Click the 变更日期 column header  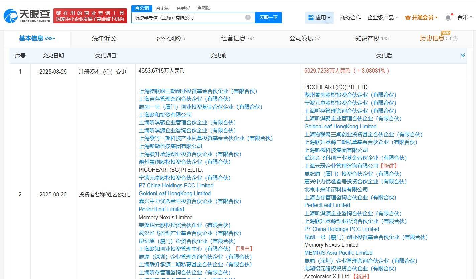53,55
